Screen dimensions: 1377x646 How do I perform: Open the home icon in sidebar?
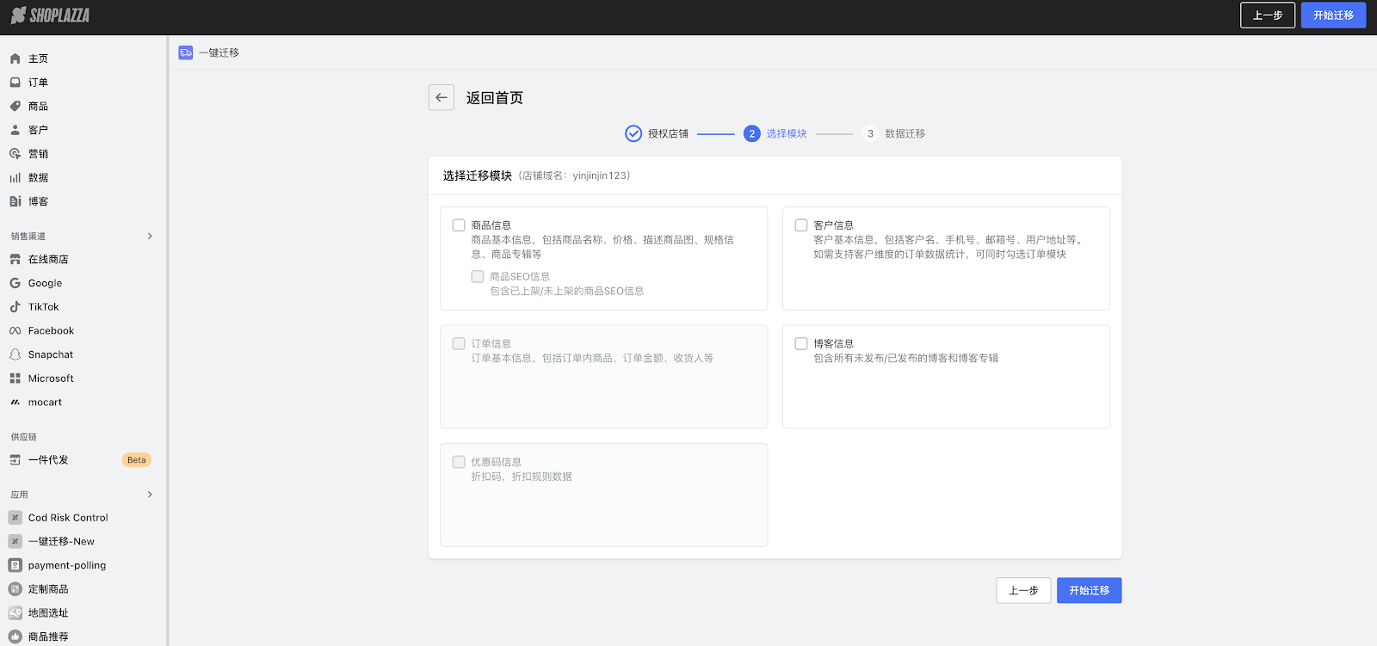tap(15, 58)
